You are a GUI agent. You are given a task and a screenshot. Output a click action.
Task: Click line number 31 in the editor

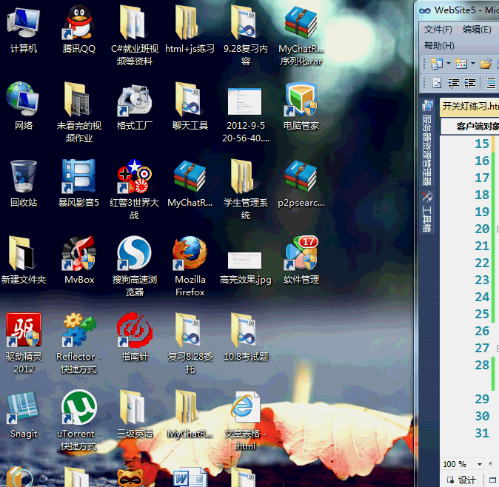[x=482, y=433]
